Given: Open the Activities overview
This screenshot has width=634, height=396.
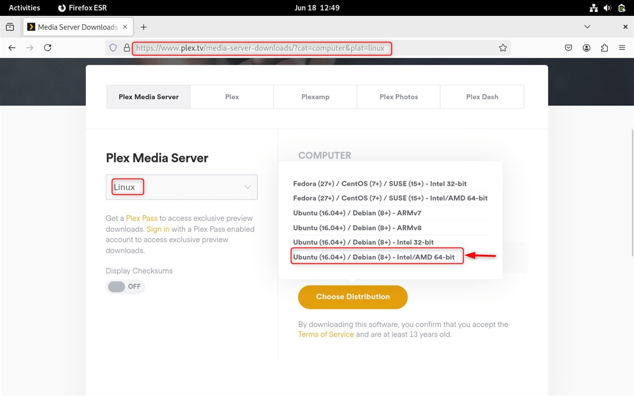Looking at the screenshot, I should point(24,8).
